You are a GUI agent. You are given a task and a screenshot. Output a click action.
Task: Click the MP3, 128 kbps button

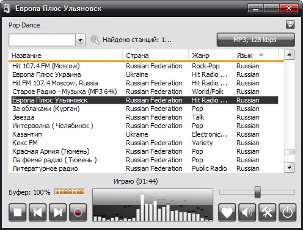coord(255,40)
